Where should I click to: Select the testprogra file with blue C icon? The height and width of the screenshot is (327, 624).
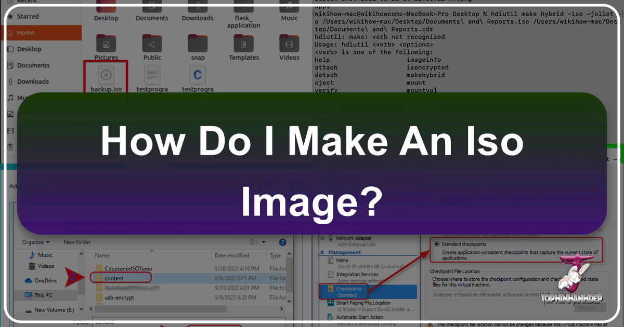tap(198, 78)
